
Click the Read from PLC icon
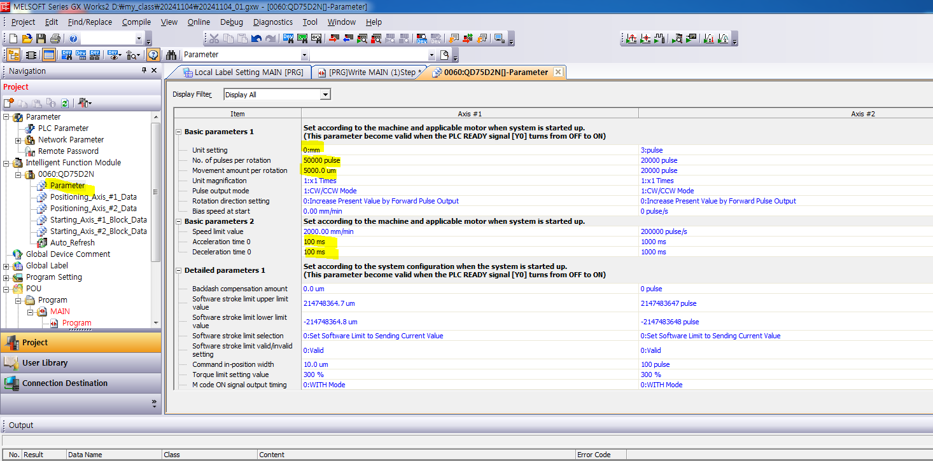pyautogui.click(x=348, y=39)
